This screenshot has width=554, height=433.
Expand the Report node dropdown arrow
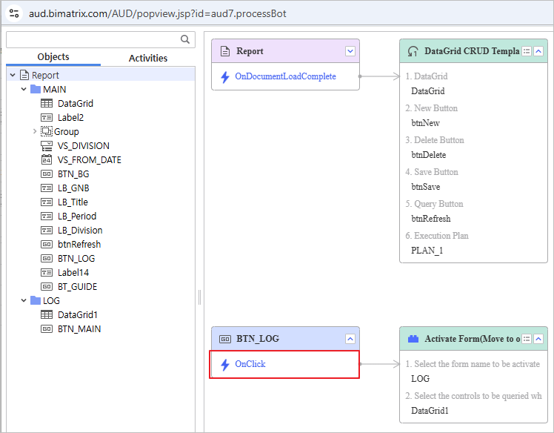350,51
